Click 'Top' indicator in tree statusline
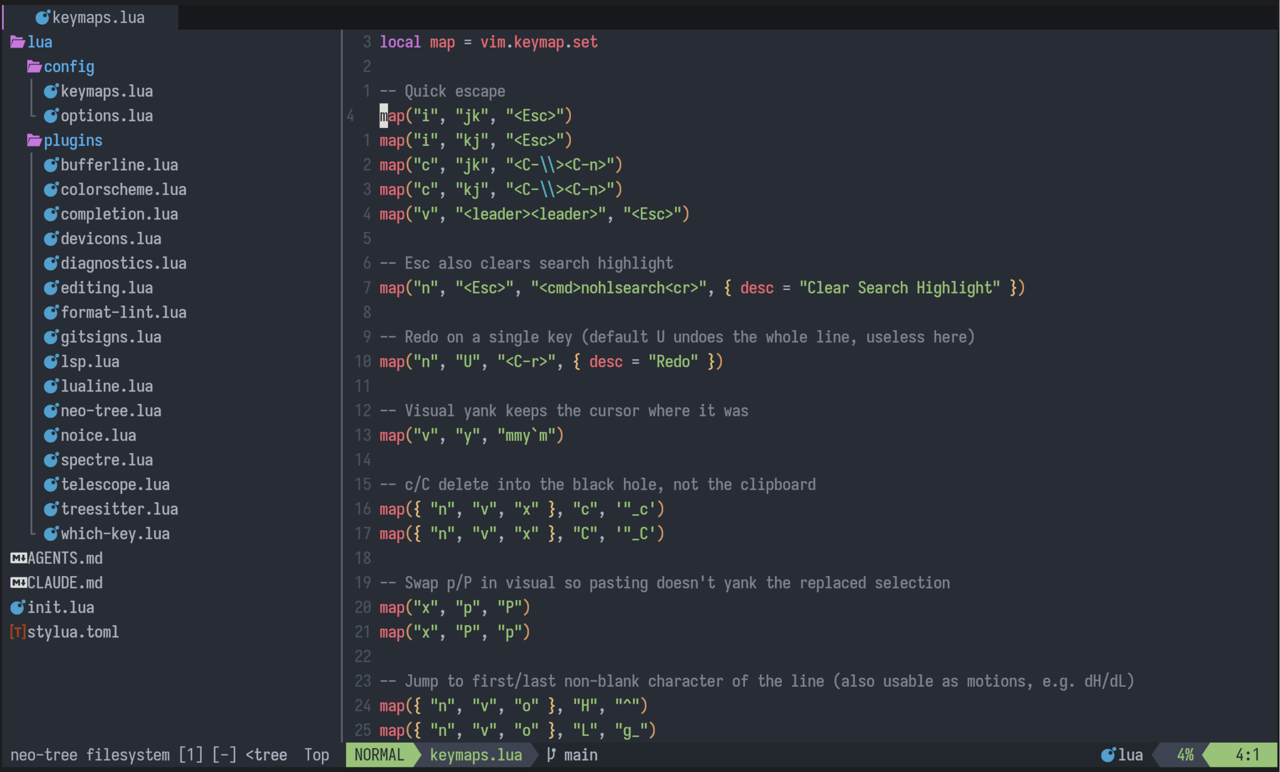Image resolution: width=1280 pixels, height=772 pixels. coord(317,755)
